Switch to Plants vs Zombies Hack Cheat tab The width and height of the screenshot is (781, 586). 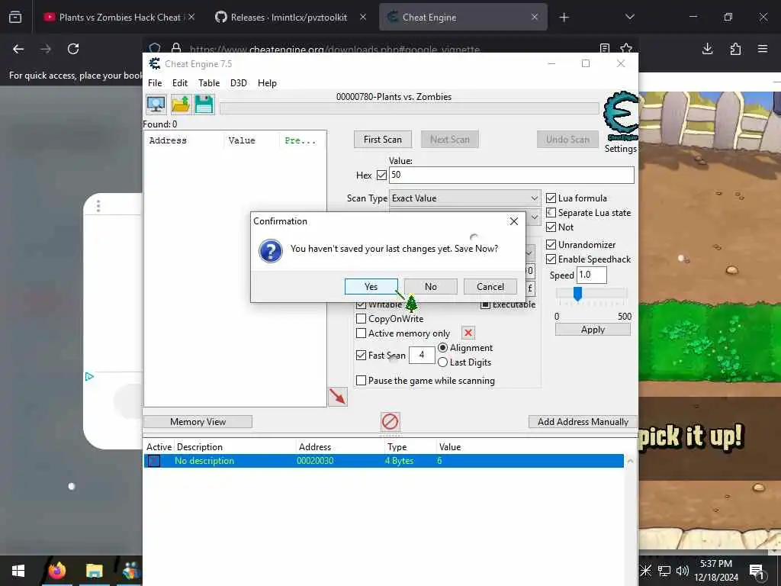tap(119, 17)
